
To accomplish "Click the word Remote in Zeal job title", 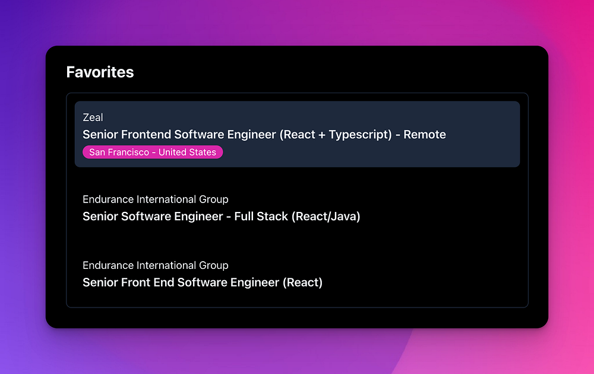I will point(425,134).
